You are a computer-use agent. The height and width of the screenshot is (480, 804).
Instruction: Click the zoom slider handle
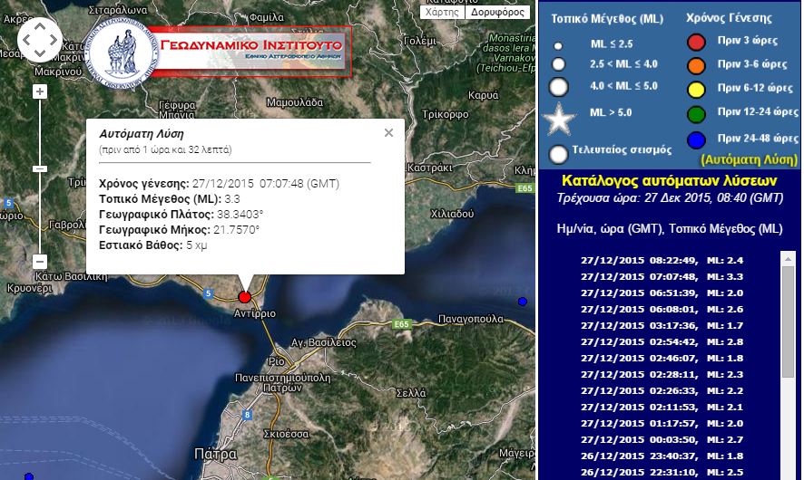point(39,169)
